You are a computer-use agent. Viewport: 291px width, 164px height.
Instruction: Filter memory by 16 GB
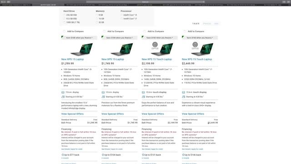[97, 19]
